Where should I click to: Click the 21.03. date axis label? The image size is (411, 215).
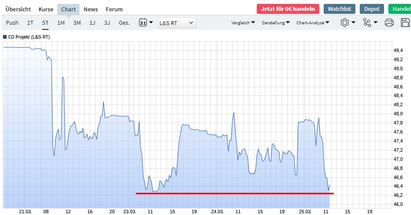pyautogui.click(x=25, y=212)
